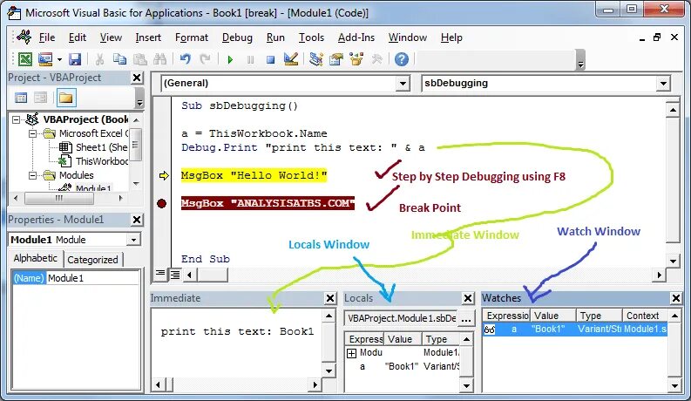Open the Debug menu
The image size is (691, 401).
(237, 37)
